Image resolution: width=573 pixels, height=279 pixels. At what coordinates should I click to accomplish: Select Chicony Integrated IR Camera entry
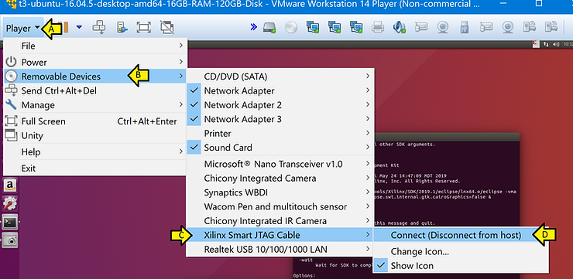[280, 221]
